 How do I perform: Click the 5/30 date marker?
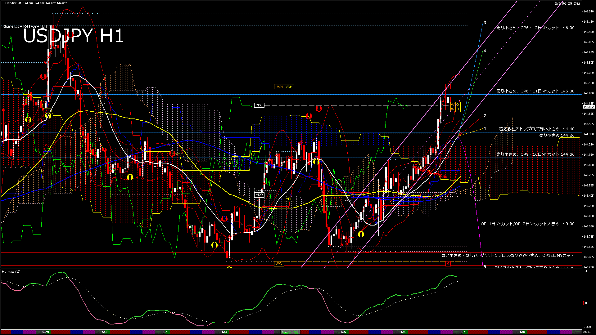click(x=105, y=332)
